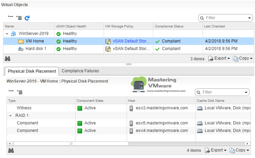
Task: Click Hard disk 1 storage policy icon
Action: coord(108,49)
